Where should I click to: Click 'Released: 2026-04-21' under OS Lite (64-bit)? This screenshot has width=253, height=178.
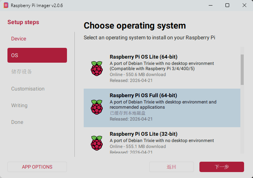131,80
